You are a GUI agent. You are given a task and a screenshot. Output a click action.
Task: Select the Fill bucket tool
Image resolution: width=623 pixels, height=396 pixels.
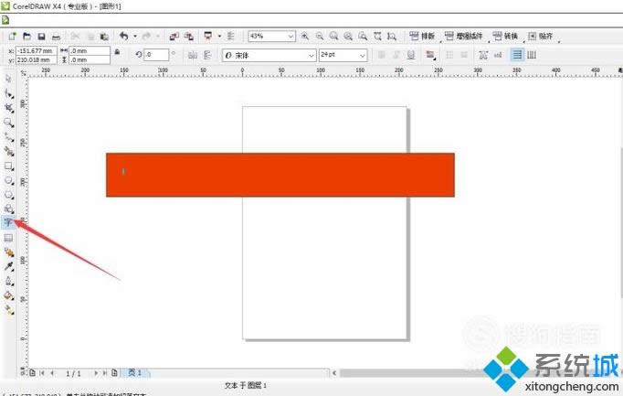[x=9, y=295]
